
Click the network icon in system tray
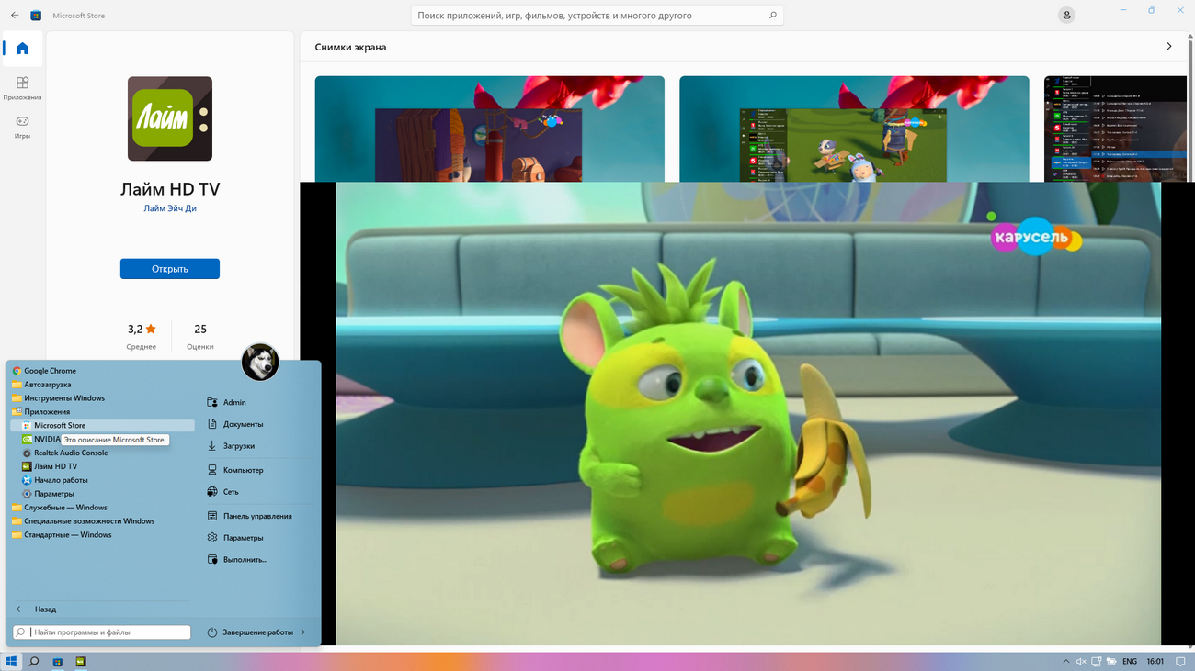point(1097,661)
